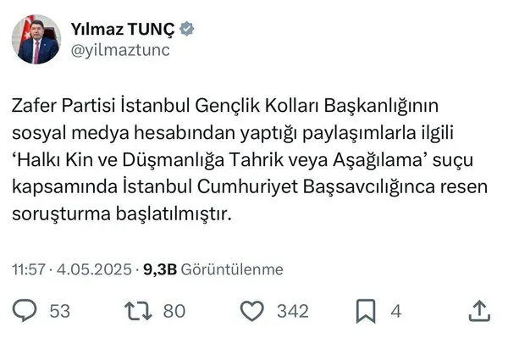Retweet this post using the arrows icon
Image resolution: width=508 pixels, height=338 pixels.
pos(138,311)
